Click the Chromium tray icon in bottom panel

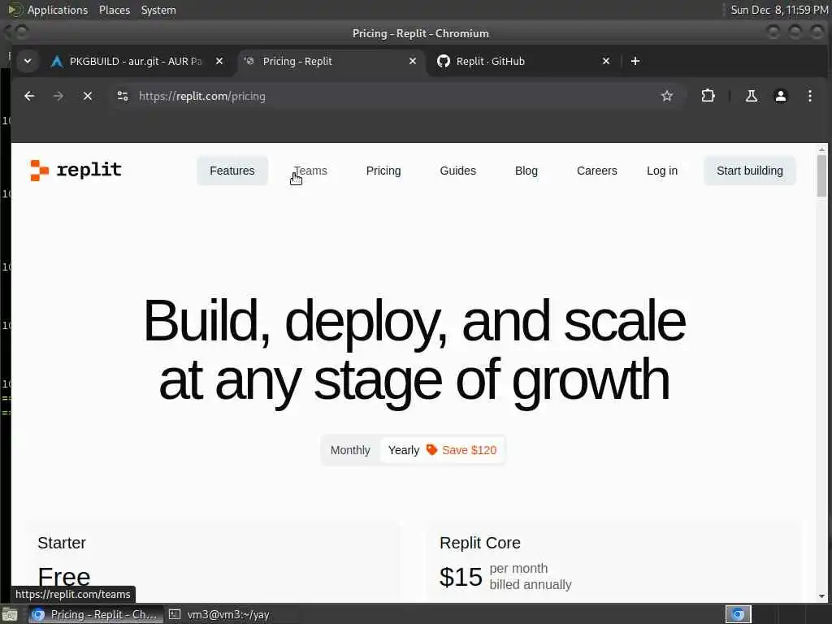(738, 614)
